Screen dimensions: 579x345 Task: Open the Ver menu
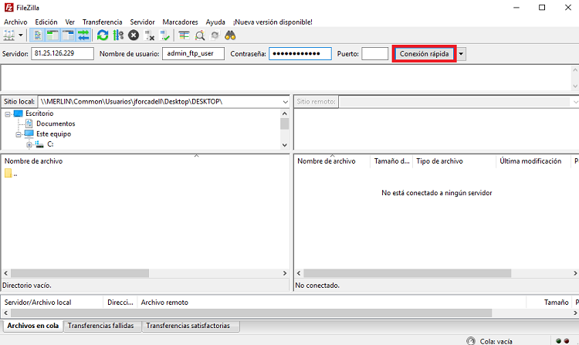[x=69, y=22]
